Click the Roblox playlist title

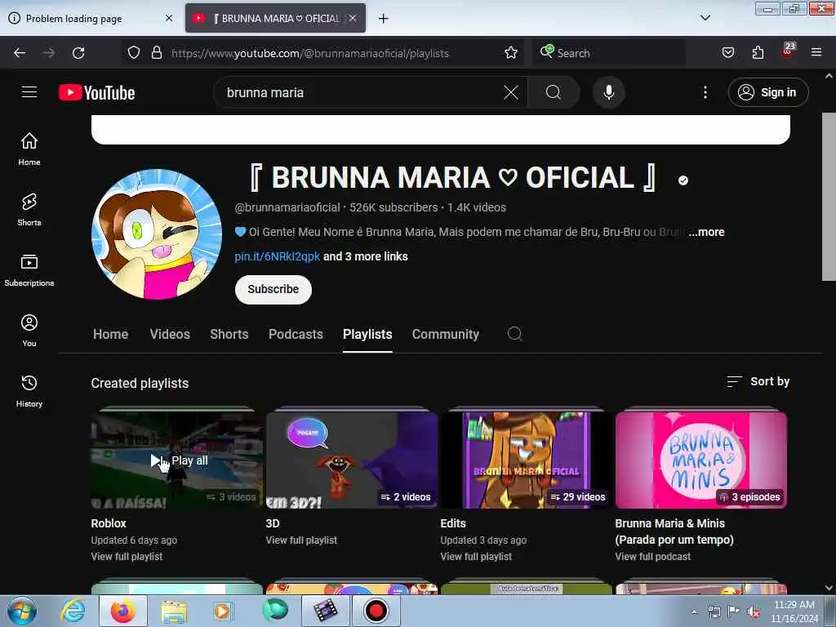109,523
